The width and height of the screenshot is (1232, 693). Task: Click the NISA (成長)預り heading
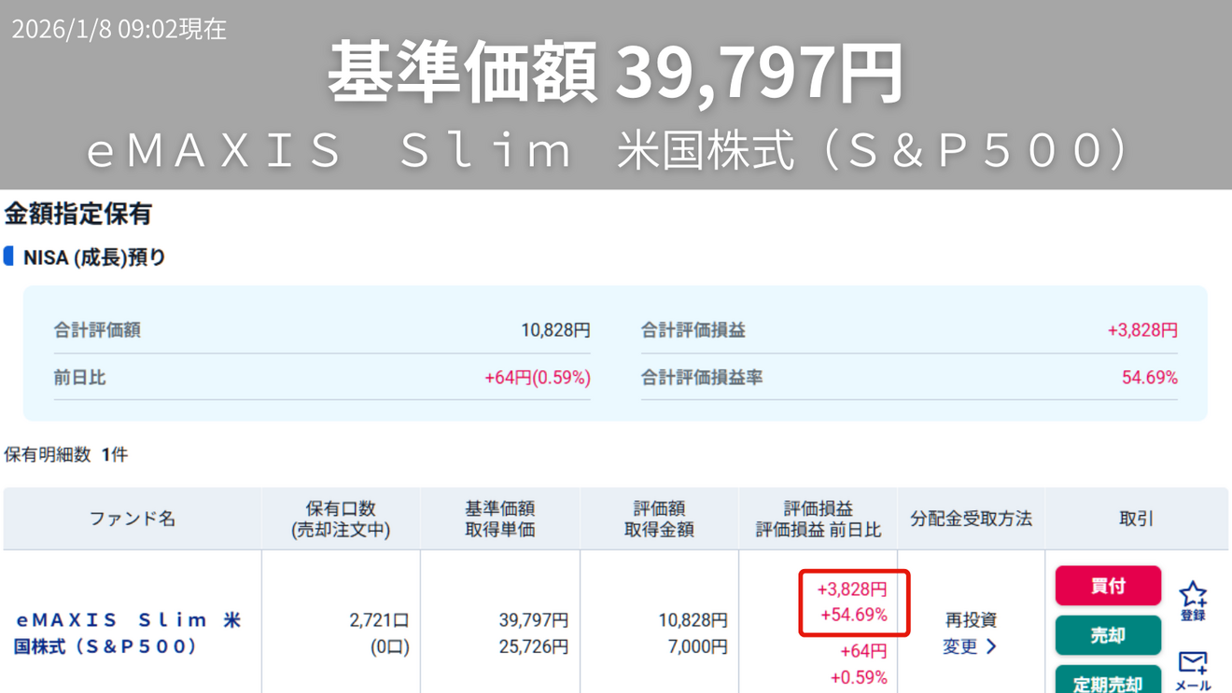pyautogui.click(x=94, y=257)
